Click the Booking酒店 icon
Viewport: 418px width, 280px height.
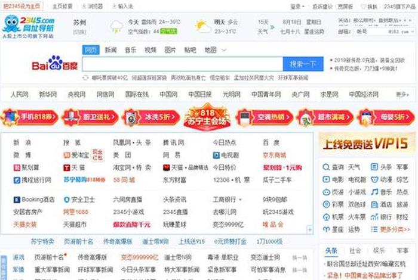(x=17, y=200)
